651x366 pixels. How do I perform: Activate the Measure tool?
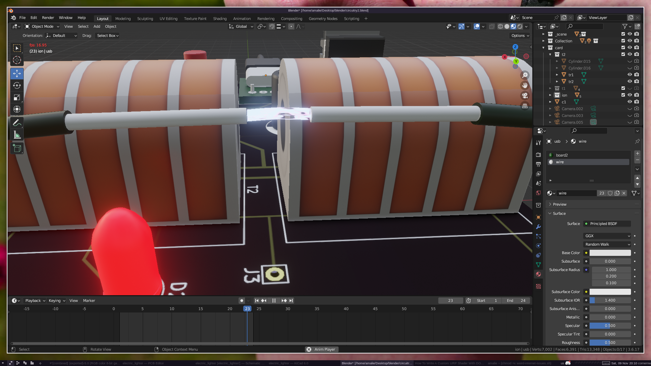(x=17, y=135)
